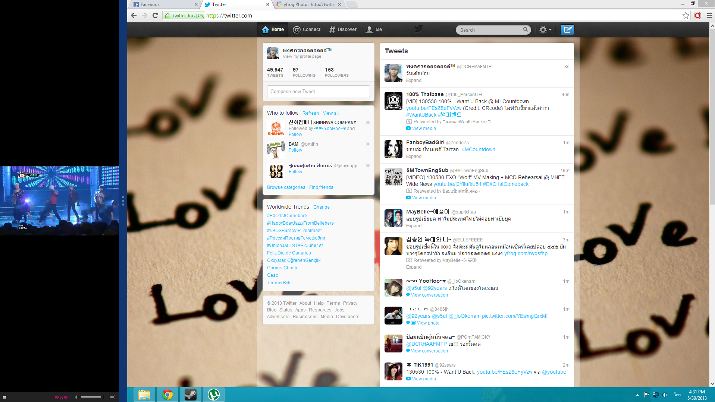This screenshot has height=402, width=715.
Task: Expand the newest @DCRHAAFMTP tweet
Action: coord(414,80)
